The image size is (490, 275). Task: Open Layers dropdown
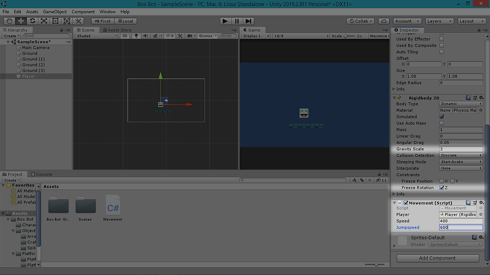(439, 21)
